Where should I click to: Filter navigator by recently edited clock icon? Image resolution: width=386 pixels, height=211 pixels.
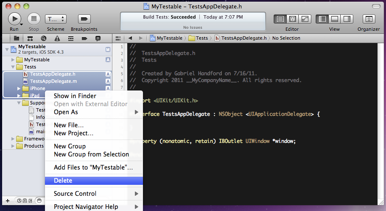19,201
